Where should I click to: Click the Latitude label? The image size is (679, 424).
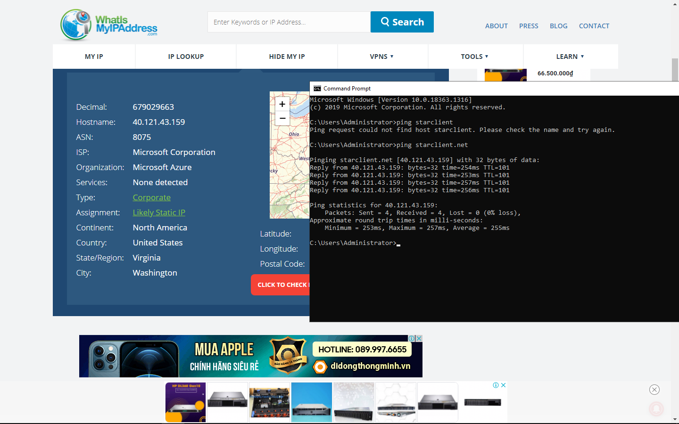(x=276, y=234)
